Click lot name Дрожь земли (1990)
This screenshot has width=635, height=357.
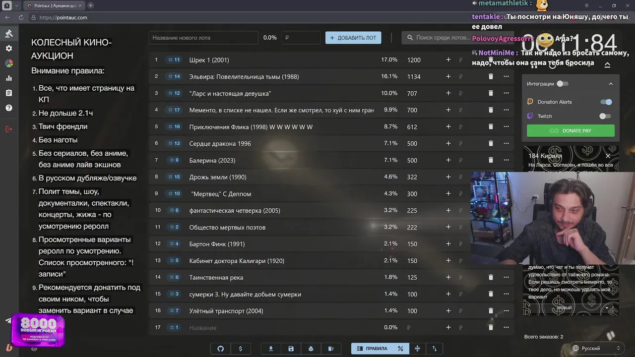point(218,177)
